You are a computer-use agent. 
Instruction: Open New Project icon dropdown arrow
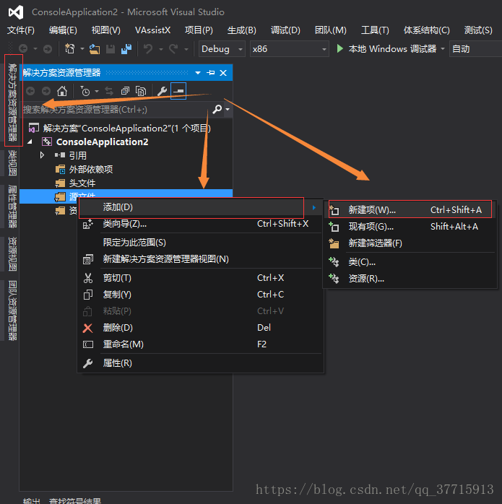(x=82, y=49)
